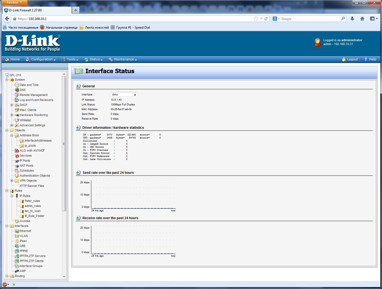Select the DFL-210 root node
This screenshot has height=289, width=382.
pos(15,75)
